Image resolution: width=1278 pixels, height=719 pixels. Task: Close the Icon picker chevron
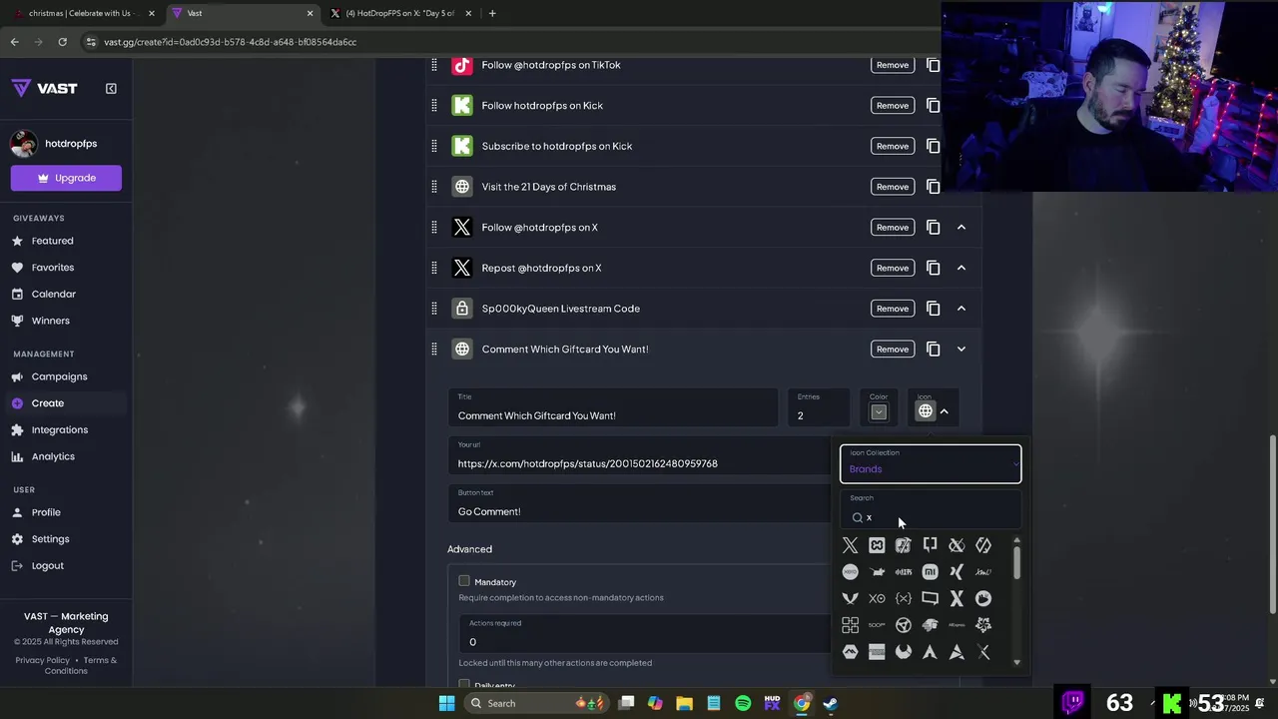pyautogui.click(x=945, y=411)
